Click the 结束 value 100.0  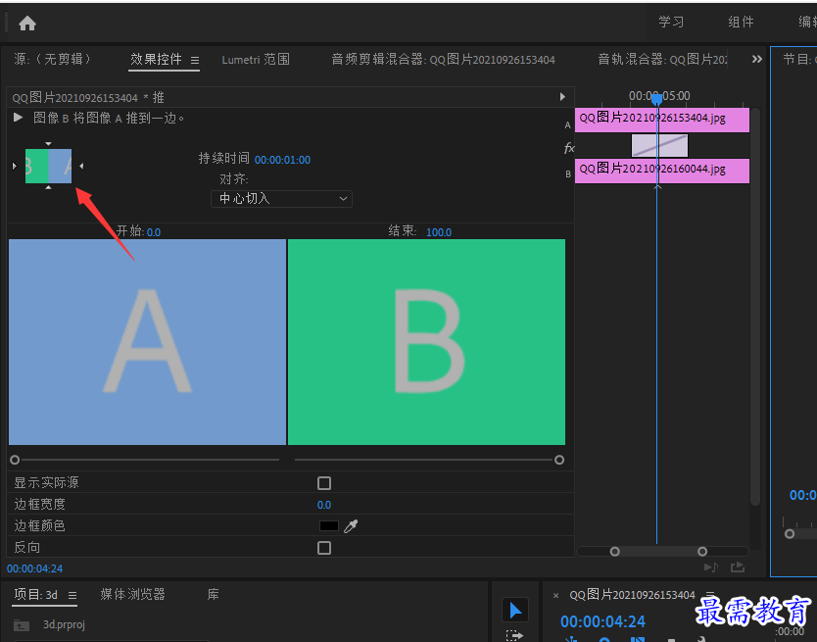click(439, 232)
